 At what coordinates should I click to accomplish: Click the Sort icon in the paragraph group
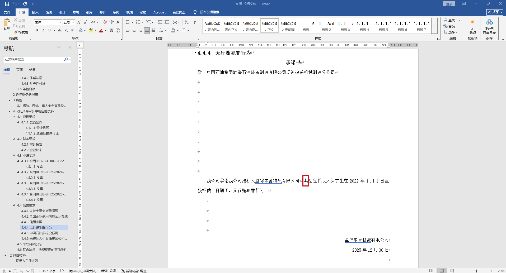(x=187, y=22)
